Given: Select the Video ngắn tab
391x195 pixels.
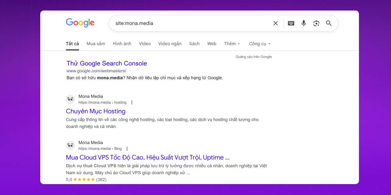Looking at the screenshot, I should coord(170,44).
